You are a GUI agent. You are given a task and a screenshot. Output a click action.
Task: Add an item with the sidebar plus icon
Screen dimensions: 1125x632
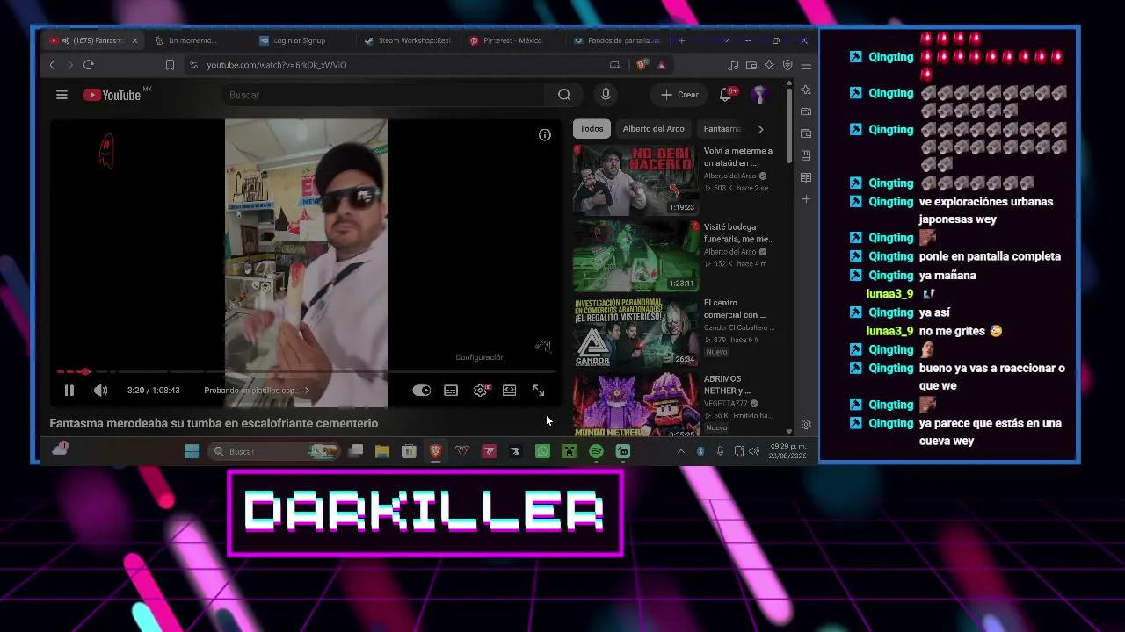pos(806,199)
